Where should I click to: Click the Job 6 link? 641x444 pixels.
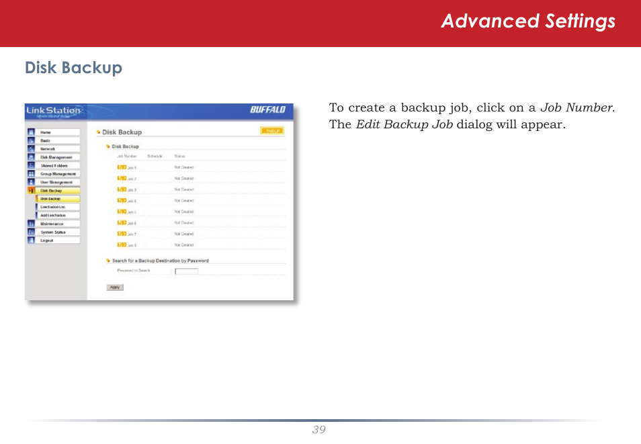[x=132, y=223]
